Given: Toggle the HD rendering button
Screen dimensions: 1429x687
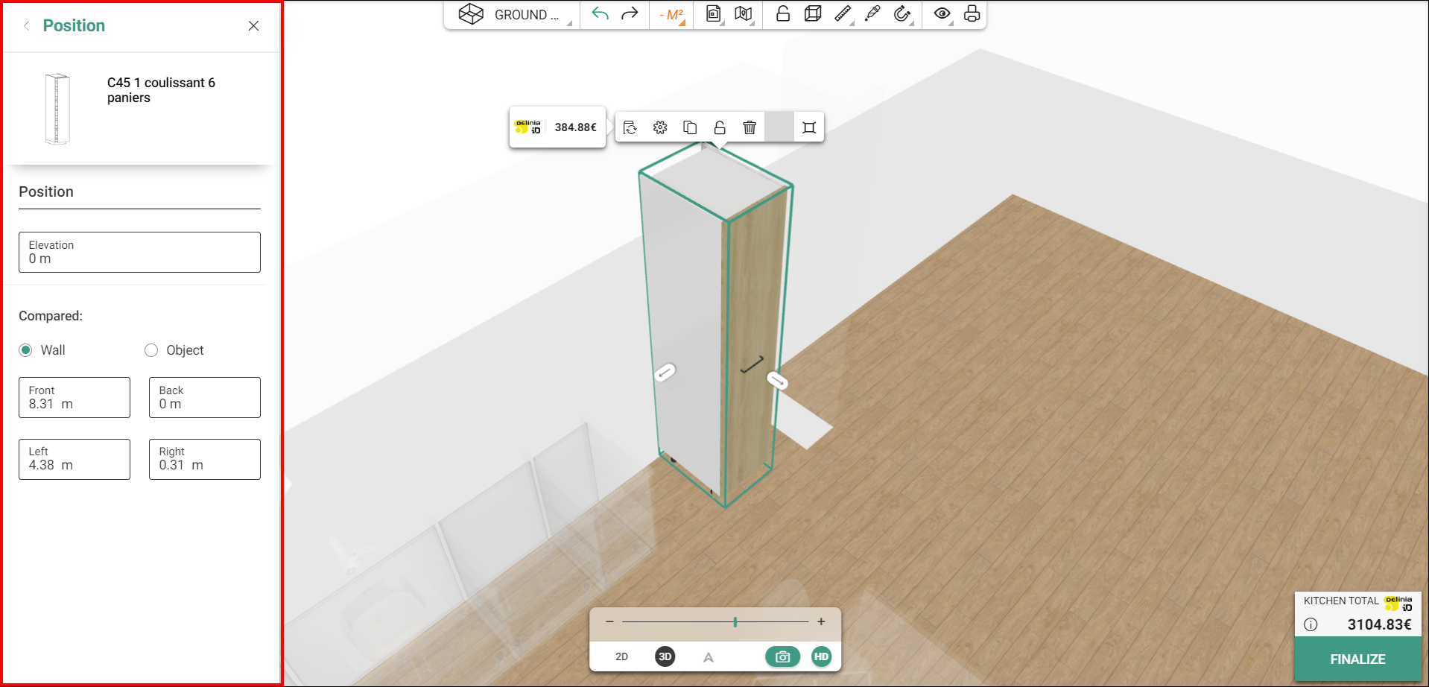Looking at the screenshot, I should (821, 656).
